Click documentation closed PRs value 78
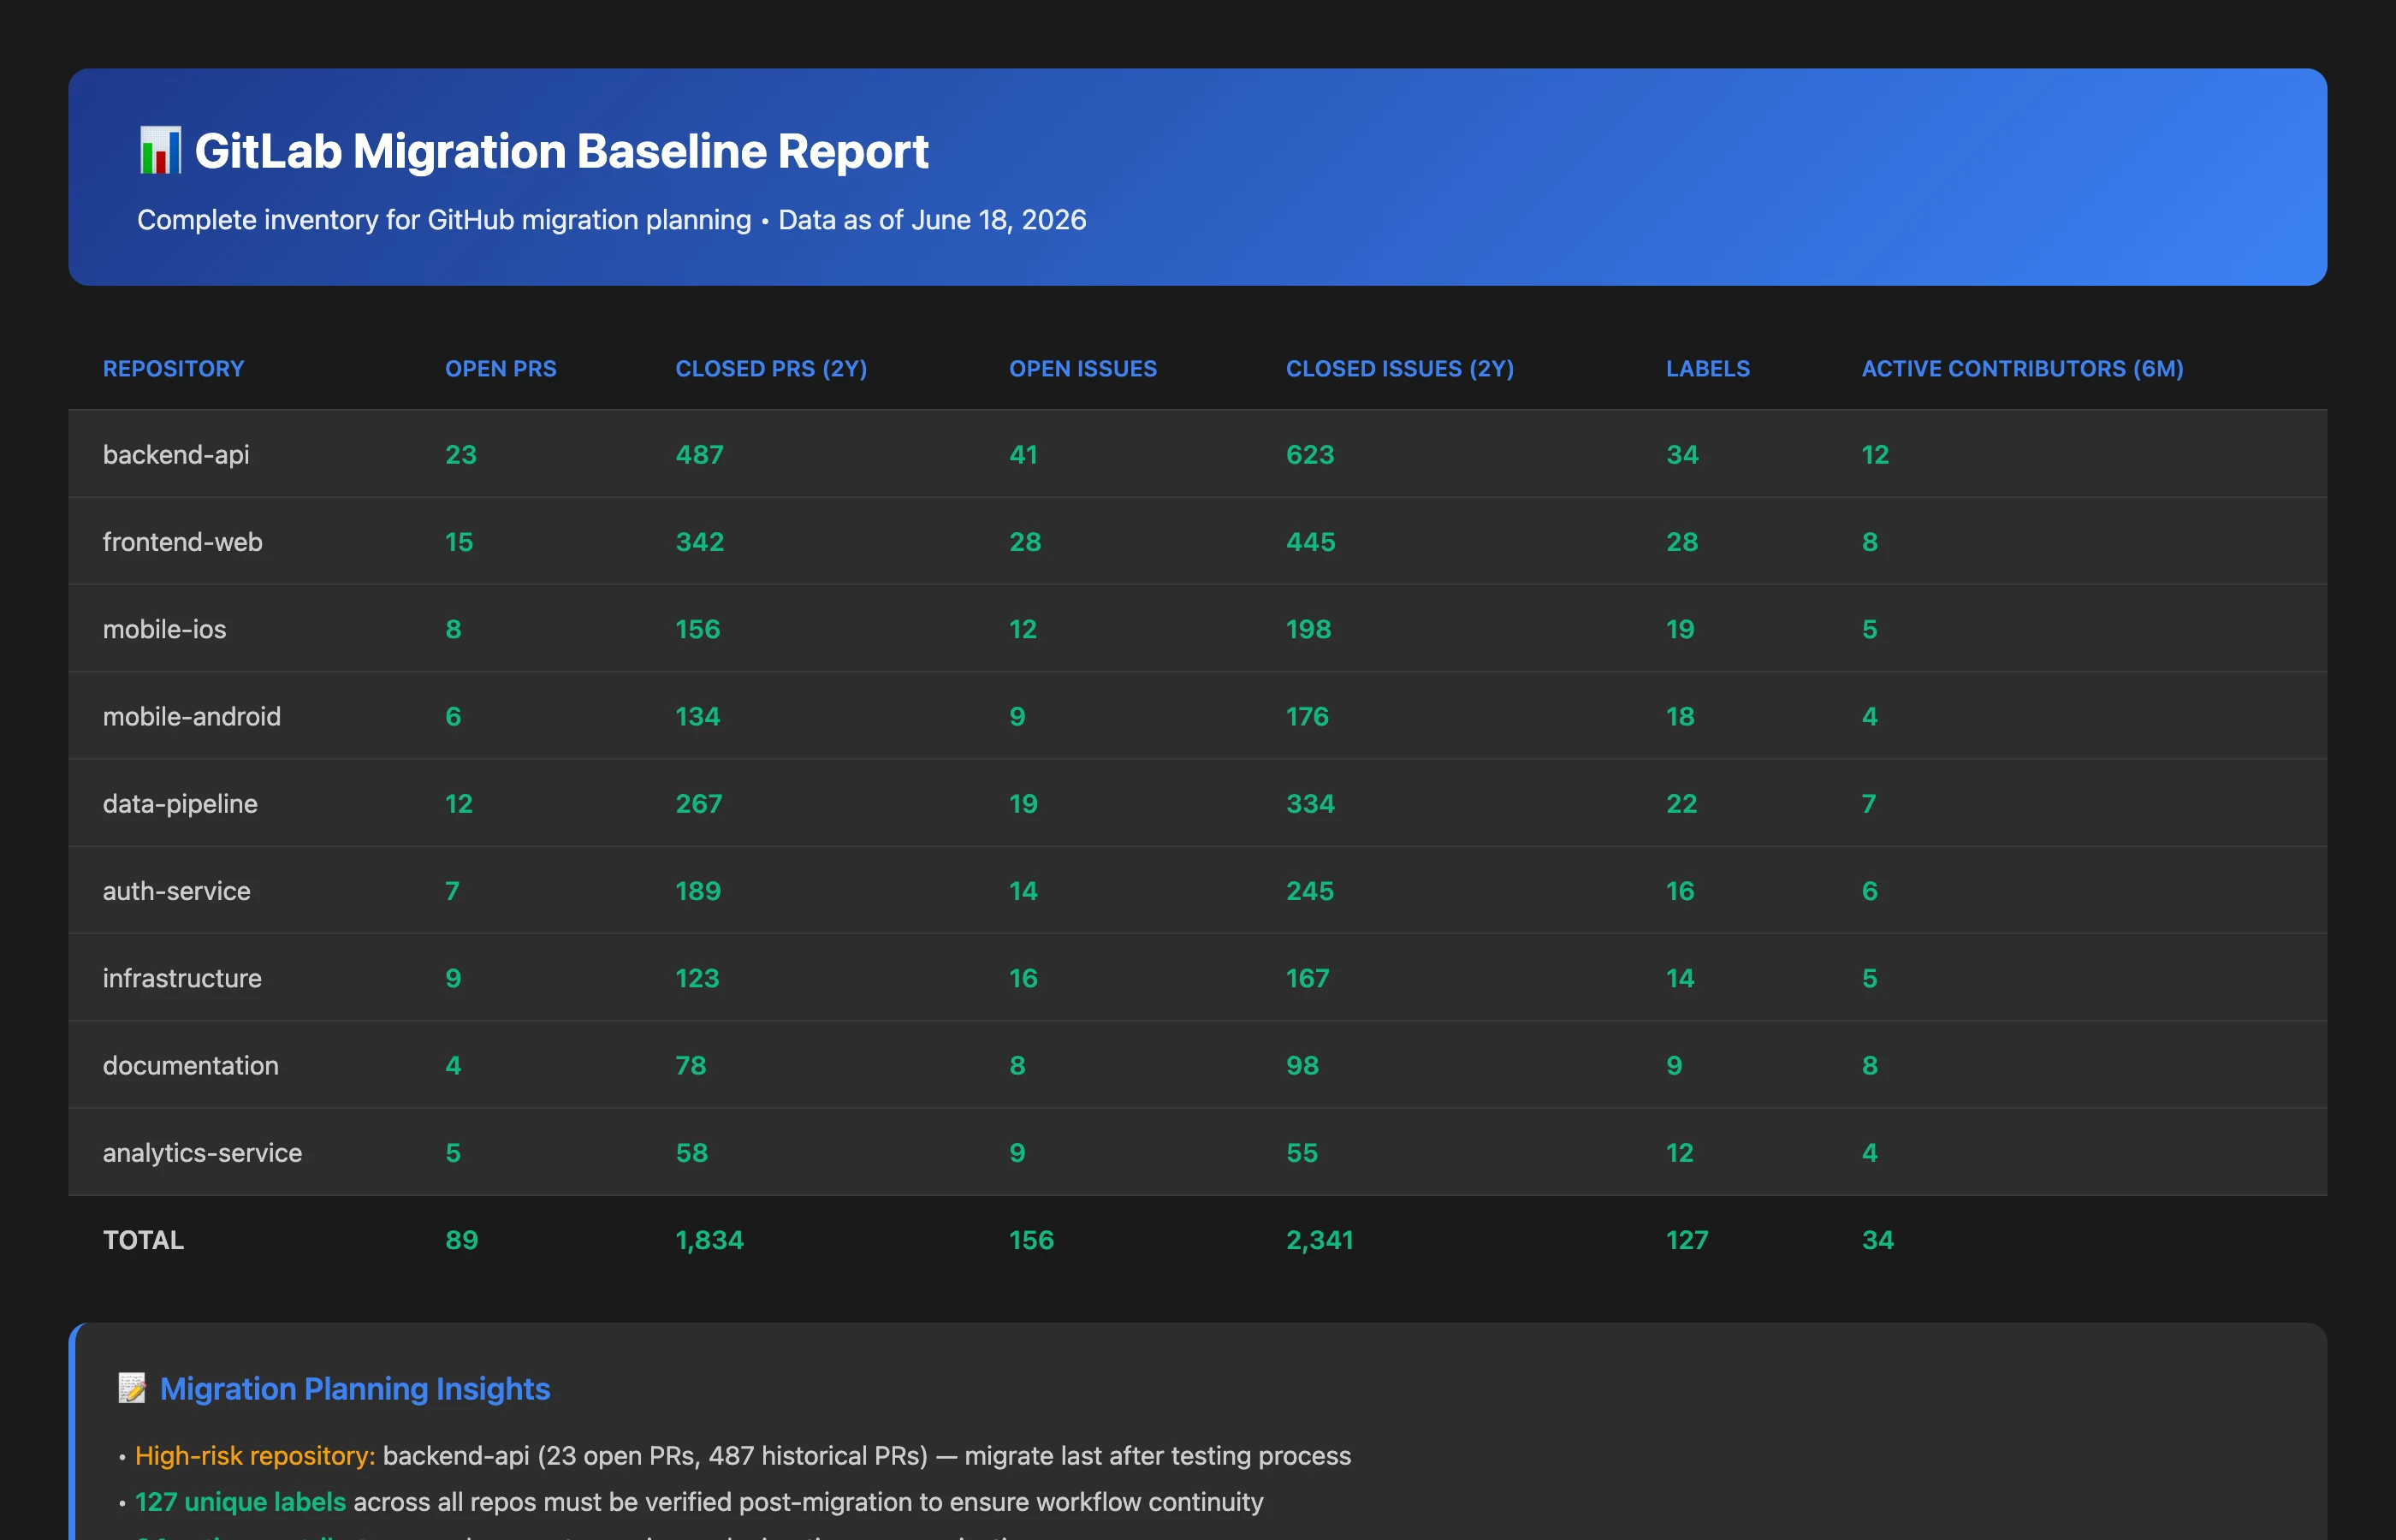Image resolution: width=2396 pixels, height=1540 pixels. coord(691,1065)
